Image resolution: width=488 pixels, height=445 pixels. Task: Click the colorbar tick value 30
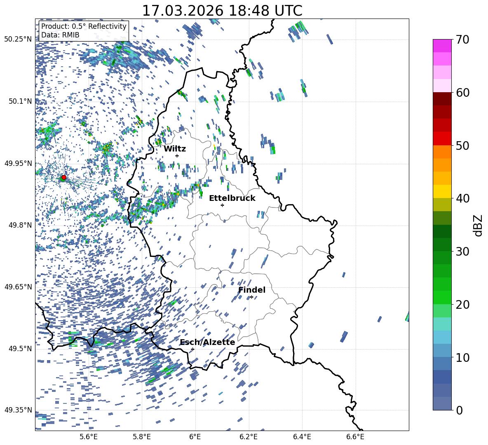(x=462, y=252)
